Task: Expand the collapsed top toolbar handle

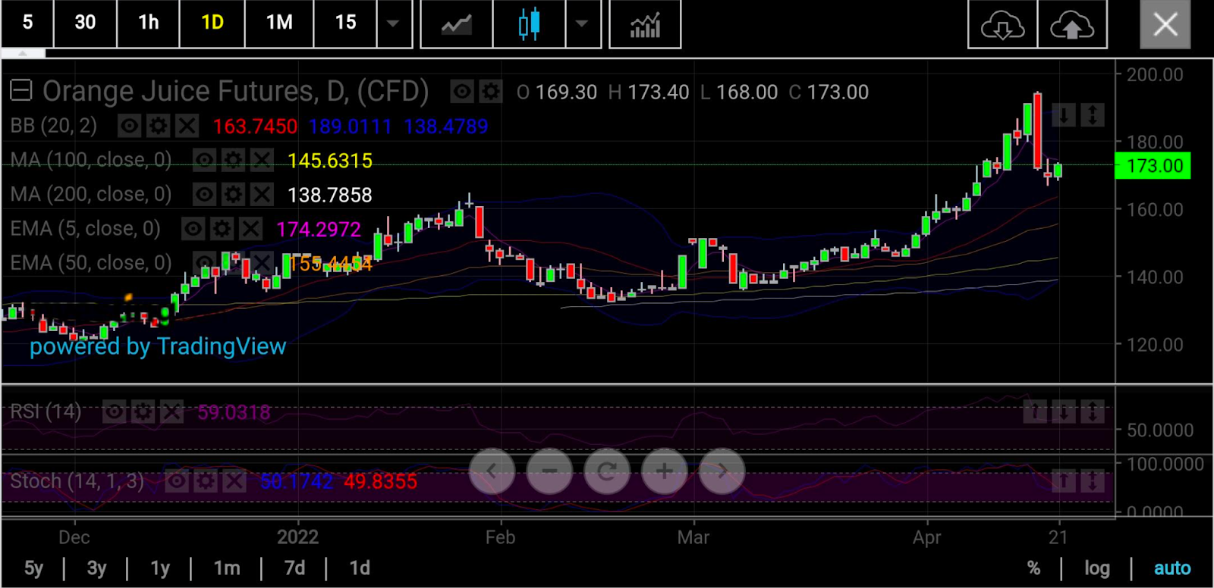Action: click(x=23, y=54)
